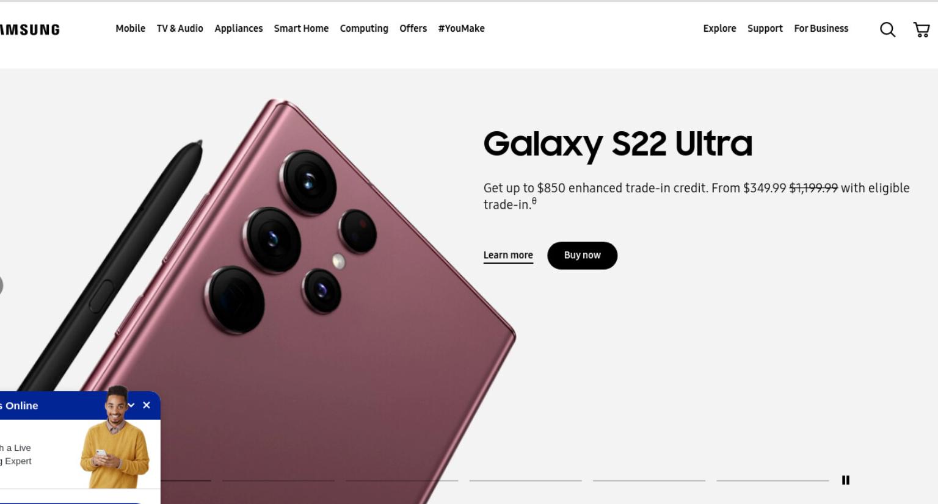Close the live chat popup
Image resolution: width=938 pixels, height=504 pixels.
coord(147,405)
